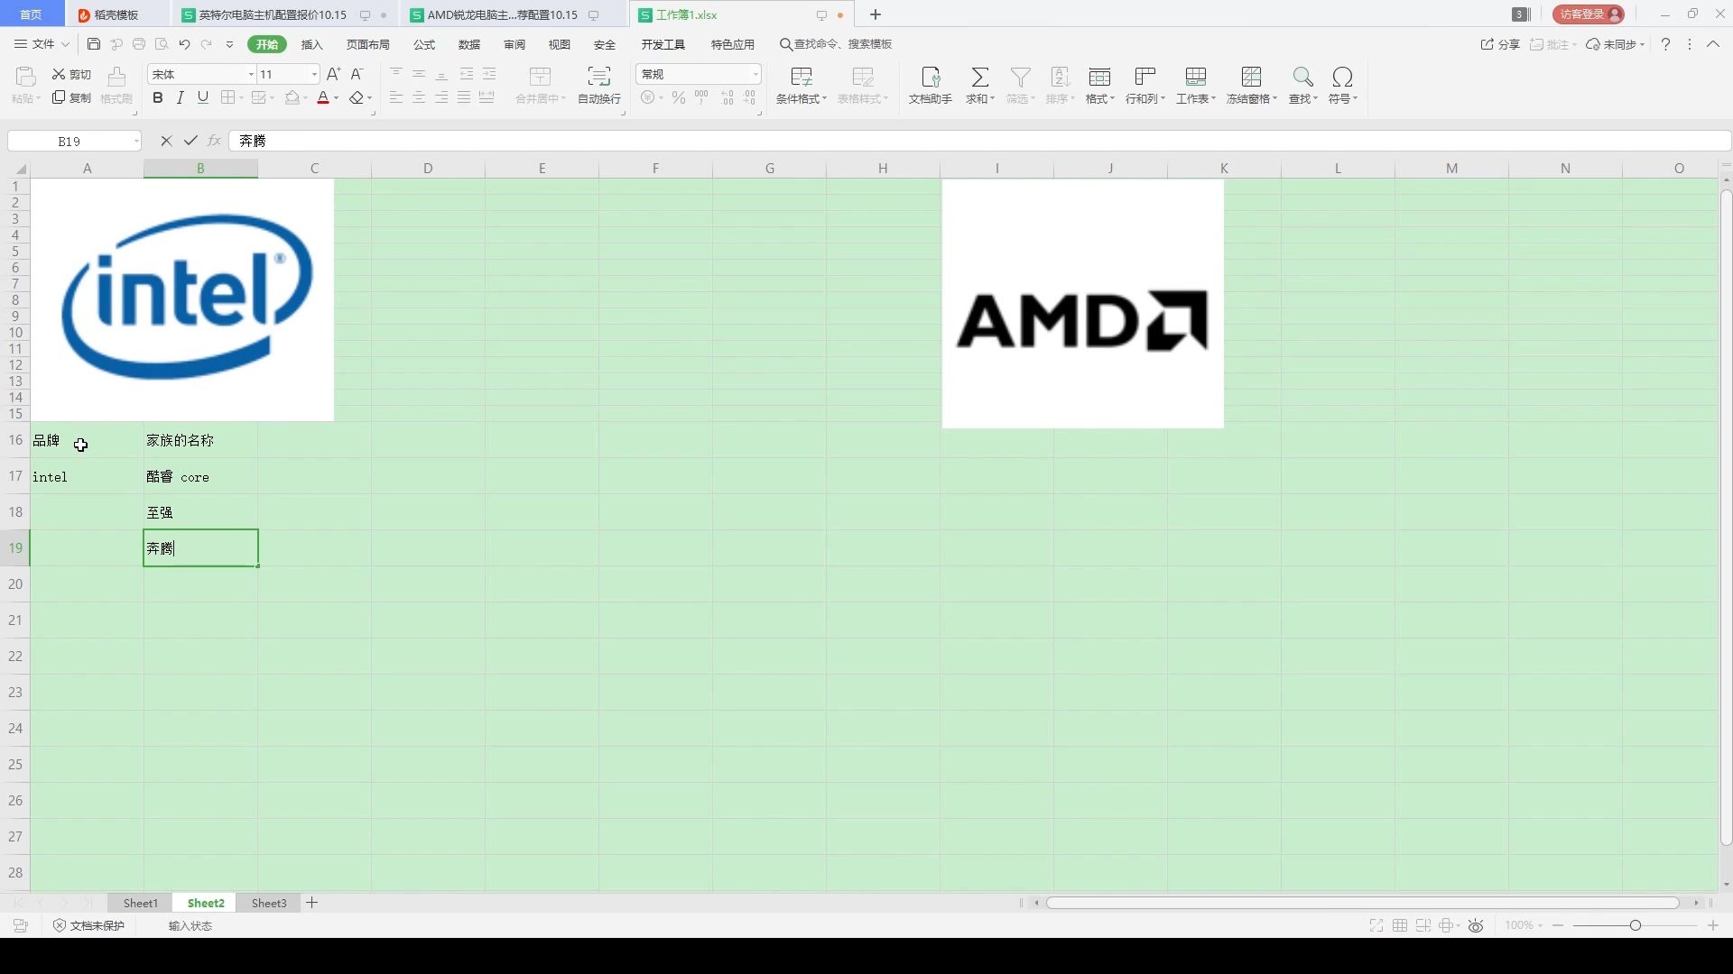This screenshot has width=1733, height=974.
Task: Open new tab with plus button
Action: pyautogui.click(x=876, y=14)
